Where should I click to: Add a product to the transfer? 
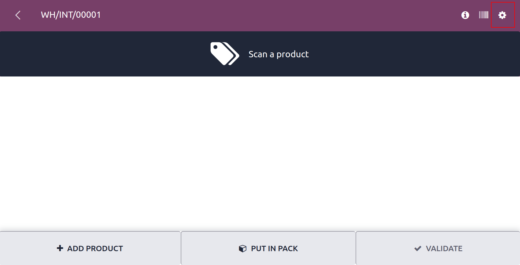90,248
